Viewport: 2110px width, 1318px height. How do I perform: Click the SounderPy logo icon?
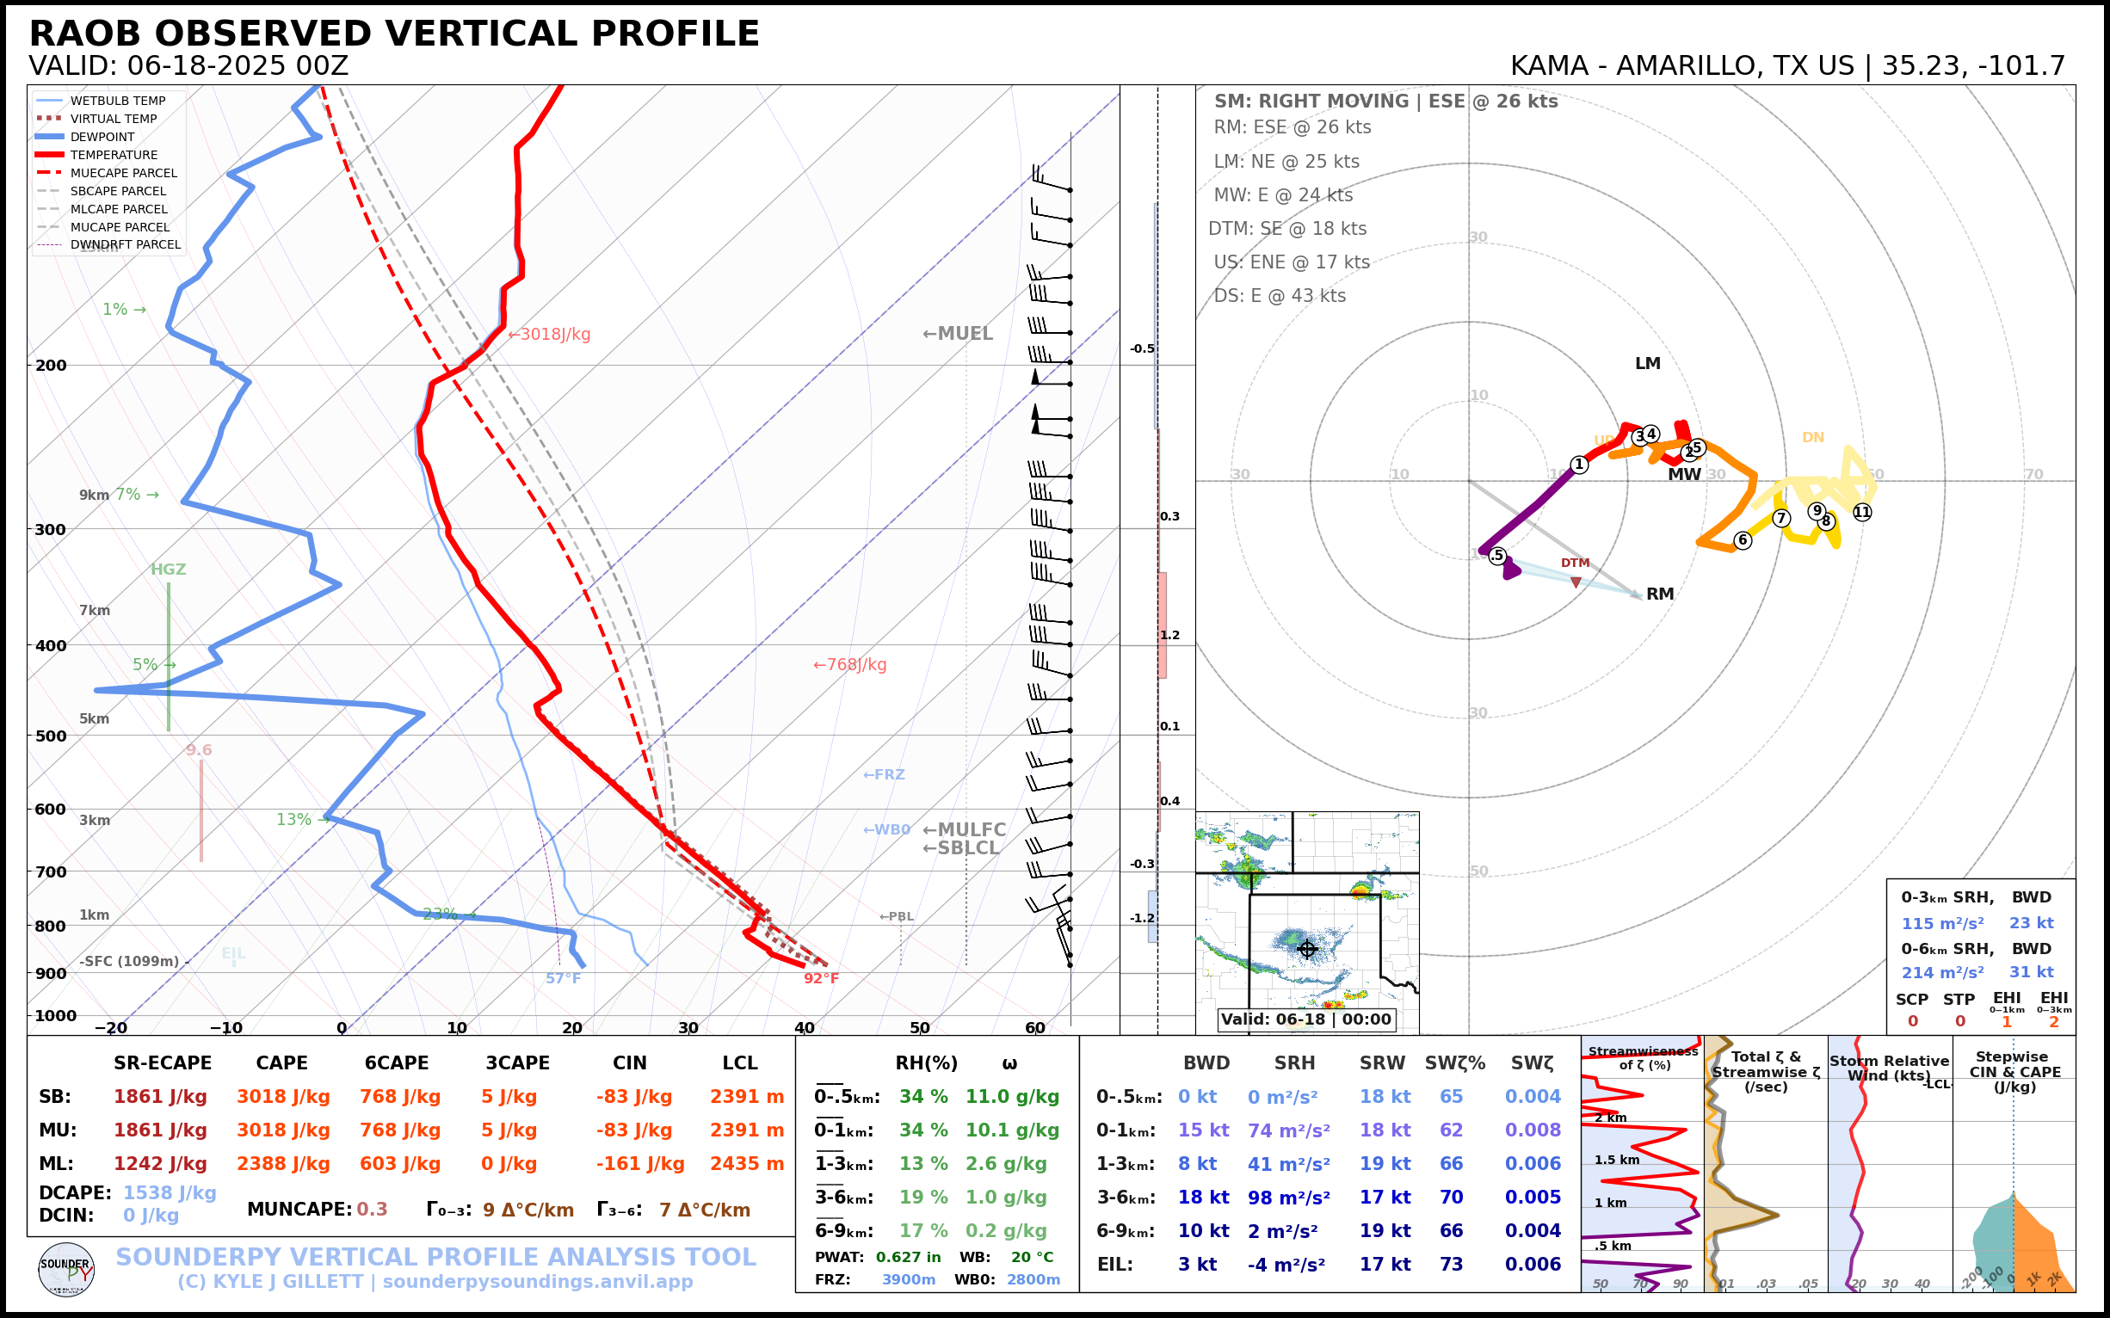click(66, 1270)
